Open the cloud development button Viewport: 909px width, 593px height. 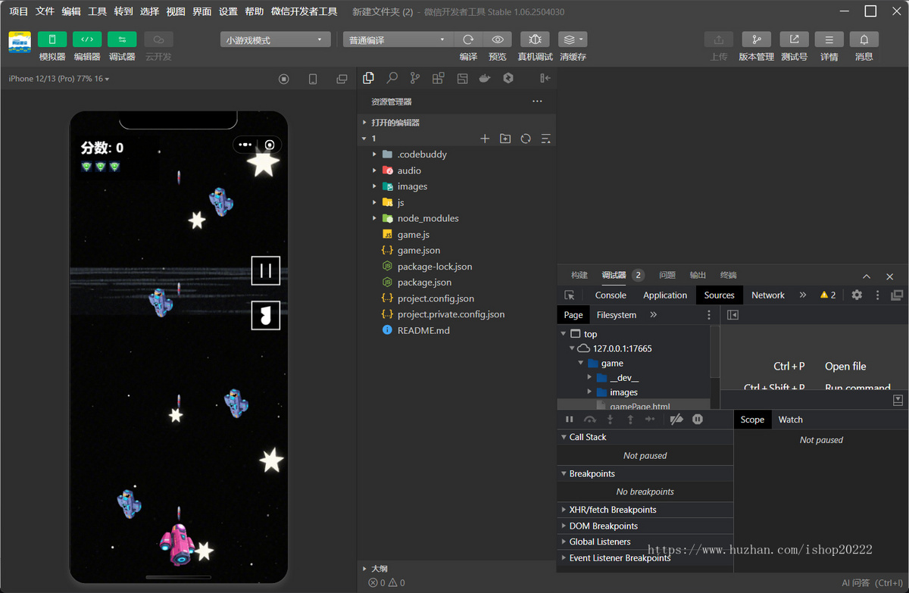(x=158, y=39)
